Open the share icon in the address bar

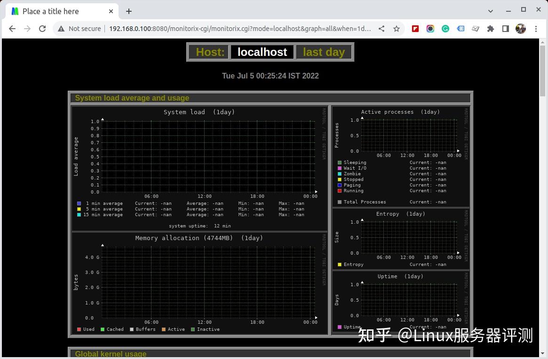pyautogui.click(x=382, y=29)
